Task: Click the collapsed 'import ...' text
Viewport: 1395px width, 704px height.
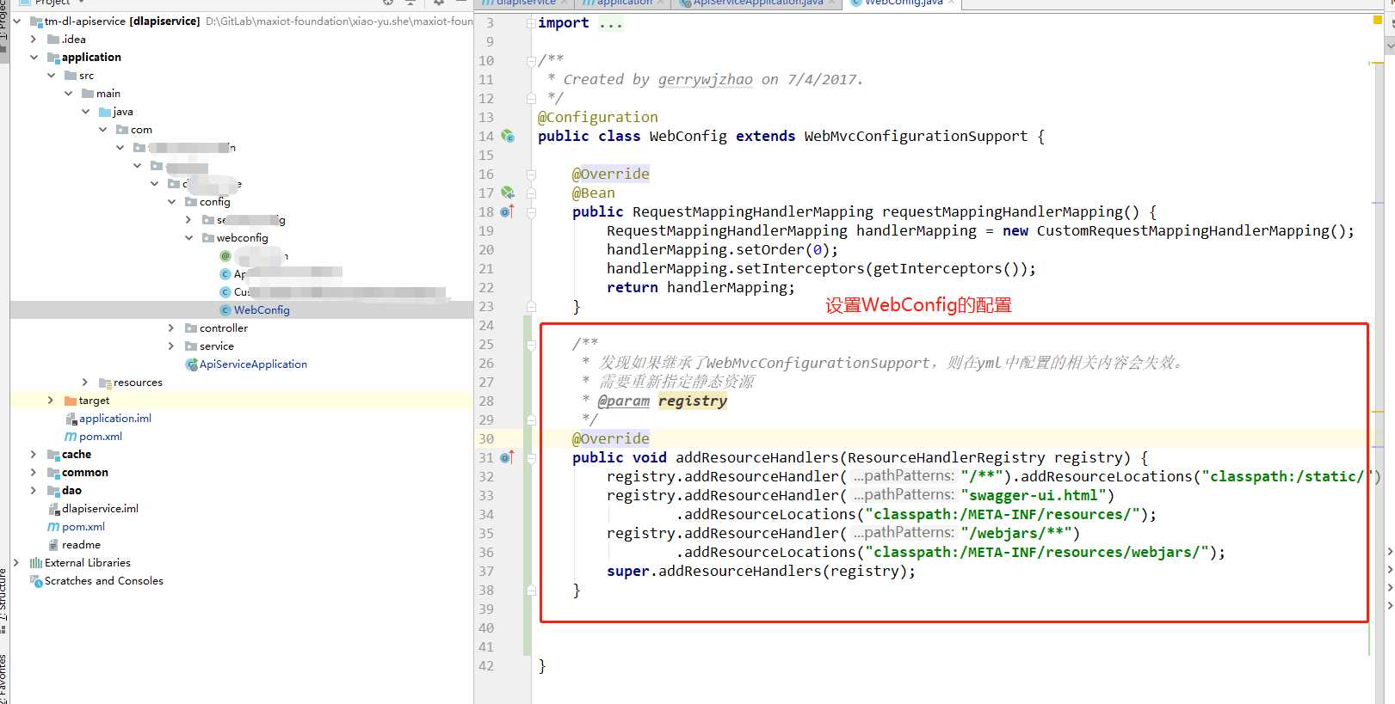Action: click(x=580, y=23)
